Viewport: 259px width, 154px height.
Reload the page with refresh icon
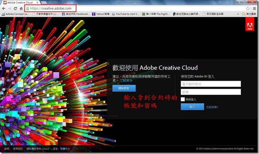[x=15, y=8]
